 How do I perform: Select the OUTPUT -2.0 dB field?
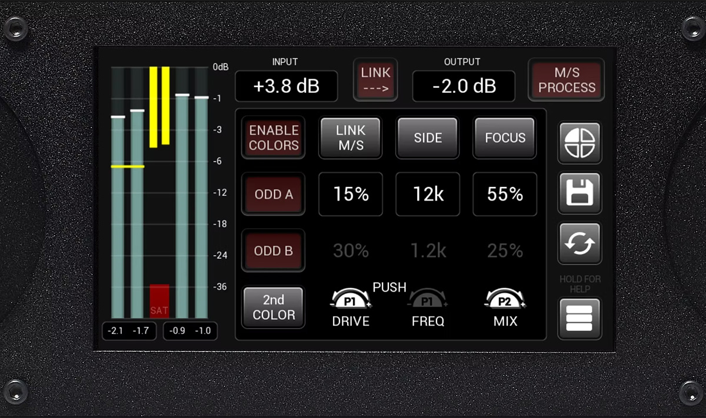[464, 86]
